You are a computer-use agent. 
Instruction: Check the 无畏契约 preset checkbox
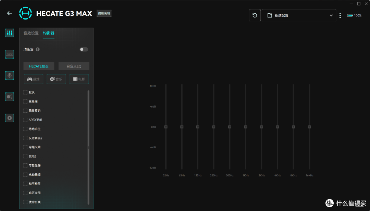click(25, 110)
